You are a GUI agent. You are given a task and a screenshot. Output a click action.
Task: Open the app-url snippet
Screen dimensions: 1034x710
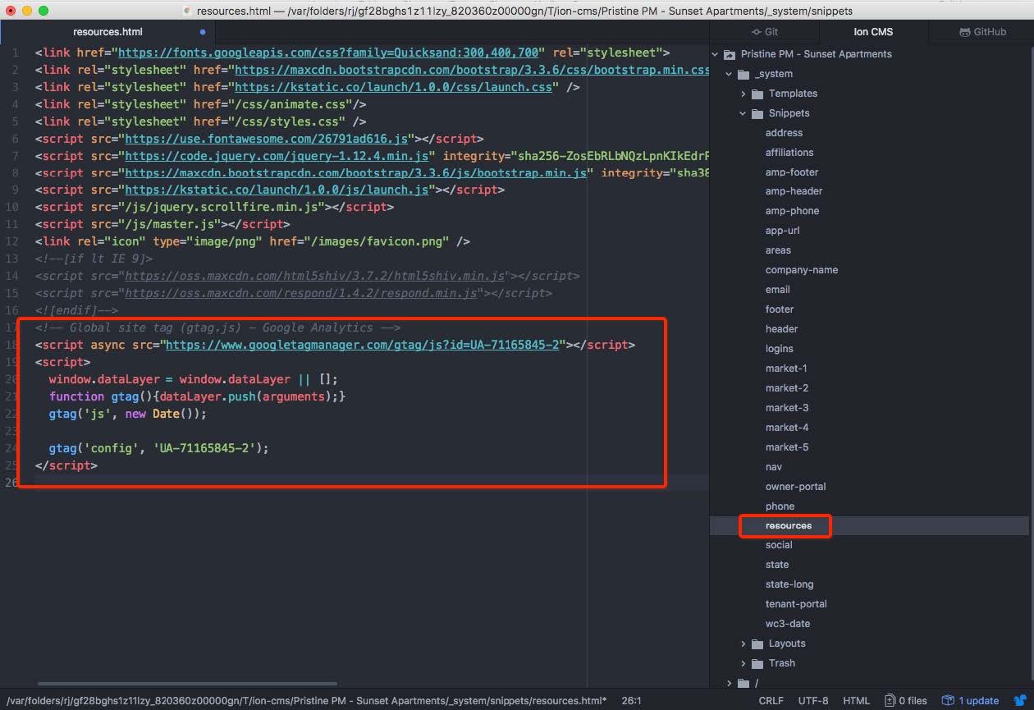pos(782,231)
